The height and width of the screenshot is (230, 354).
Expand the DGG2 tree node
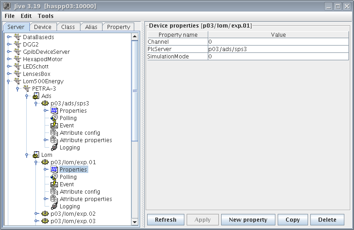pos(9,44)
